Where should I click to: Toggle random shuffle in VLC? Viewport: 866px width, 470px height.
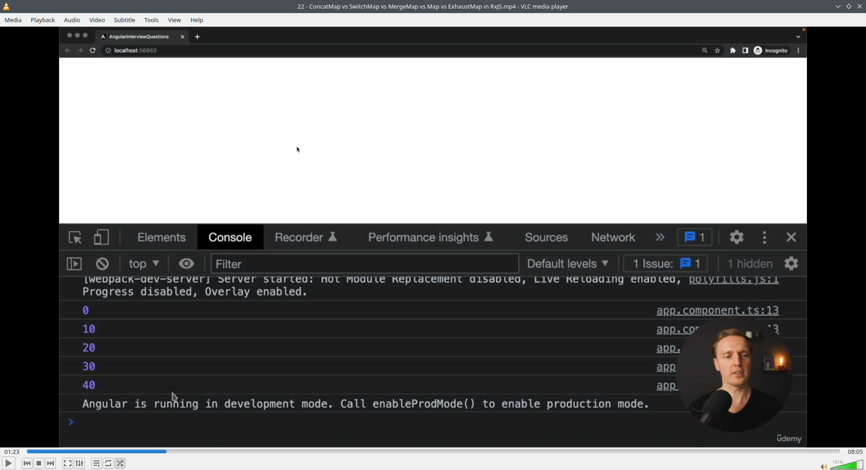point(120,463)
